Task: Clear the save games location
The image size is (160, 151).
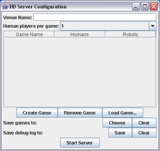Action: click(144, 123)
